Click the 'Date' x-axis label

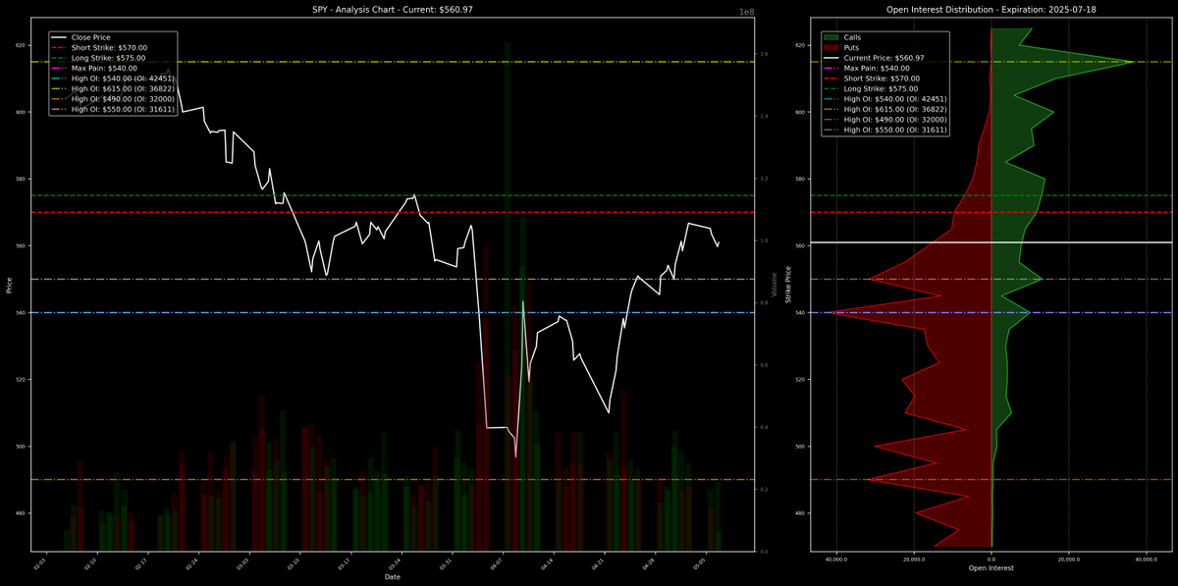(393, 577)
